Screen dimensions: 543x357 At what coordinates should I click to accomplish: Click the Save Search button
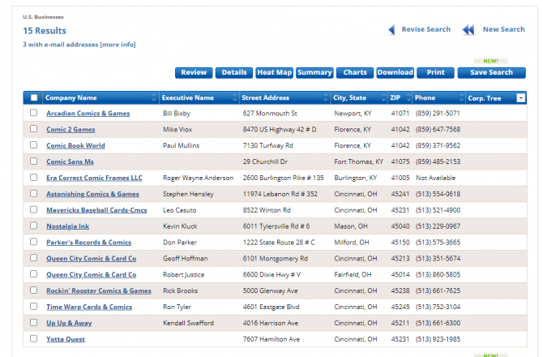pos(492,72)
